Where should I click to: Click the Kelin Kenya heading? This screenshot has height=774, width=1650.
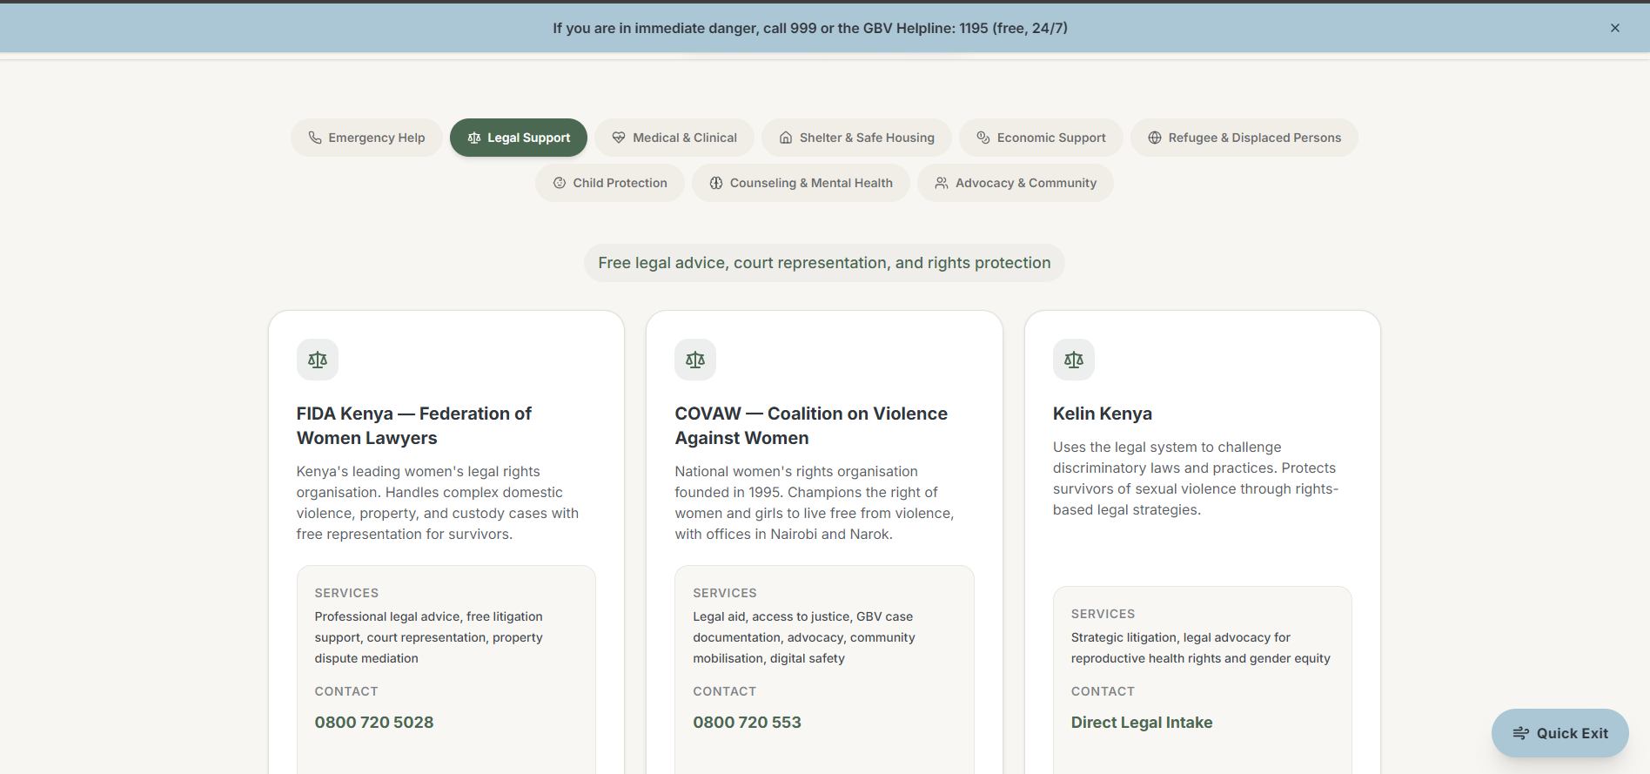click(x=1103, y=414)
